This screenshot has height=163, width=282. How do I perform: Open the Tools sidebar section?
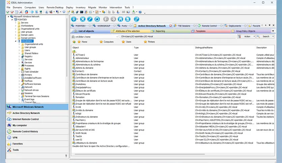tap(37, 150)
